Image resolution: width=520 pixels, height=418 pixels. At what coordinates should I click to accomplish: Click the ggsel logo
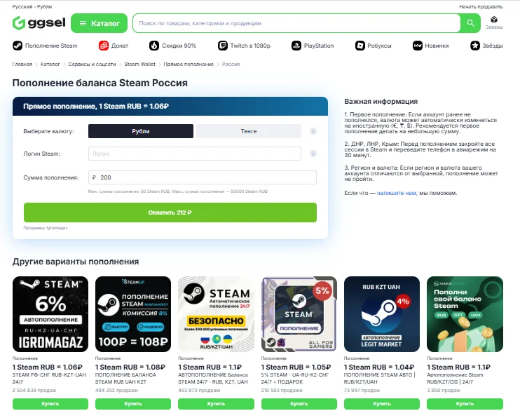[39, 23]
